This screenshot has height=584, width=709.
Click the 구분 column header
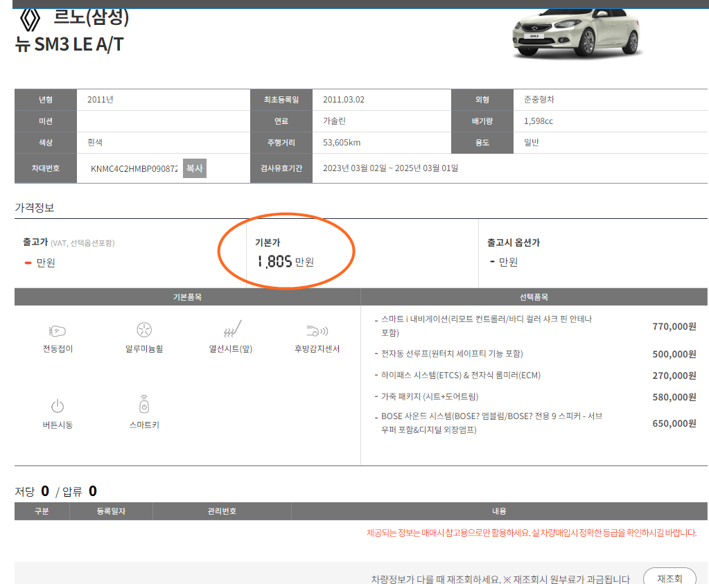(42, 511)
